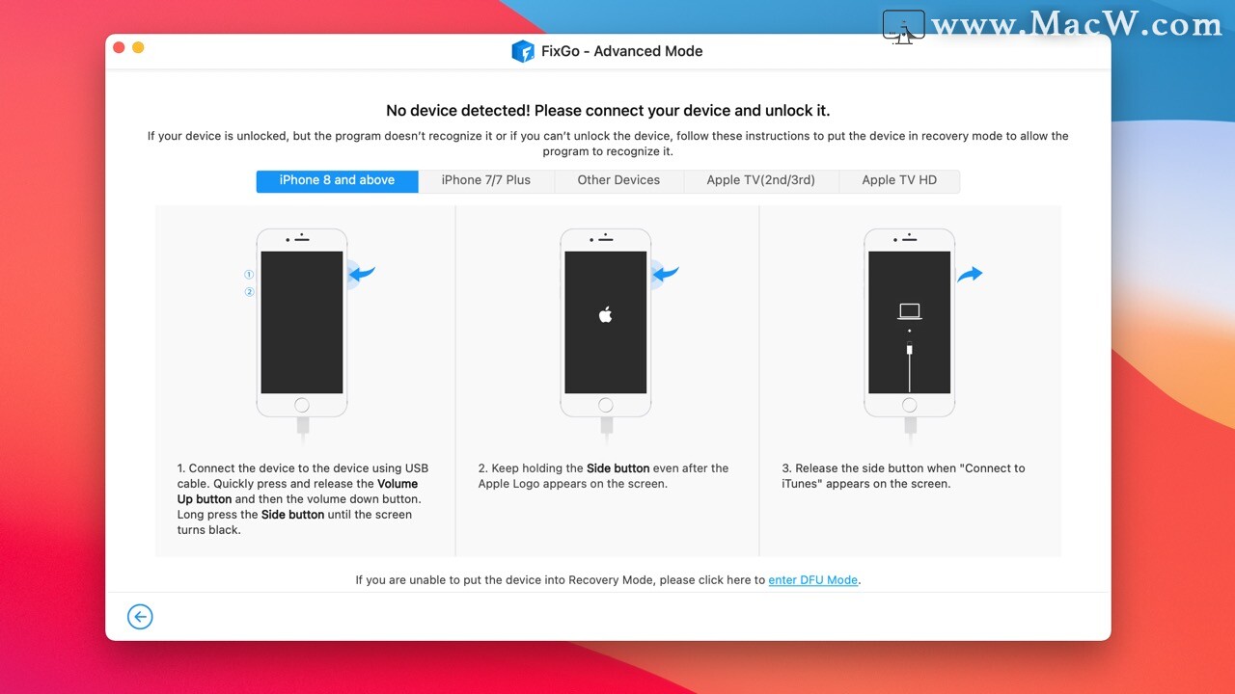1235x694 pixels.
Task: Click the FixGo logo in title bar
Action: tap(523, 51)
